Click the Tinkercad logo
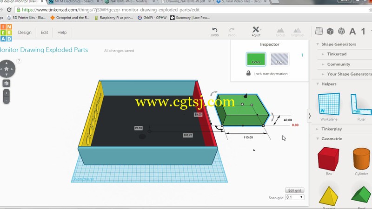 pyautogui.click(x=6, y=33)
